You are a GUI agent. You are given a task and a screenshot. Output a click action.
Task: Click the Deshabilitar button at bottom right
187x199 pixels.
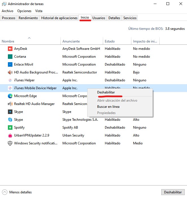[173, 192]
